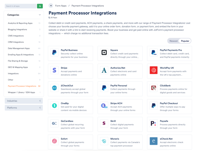The height and width of the screenshot is (151, 201).
Task: Open the GoCardless GC logo icon
Action: pos(54,123)
